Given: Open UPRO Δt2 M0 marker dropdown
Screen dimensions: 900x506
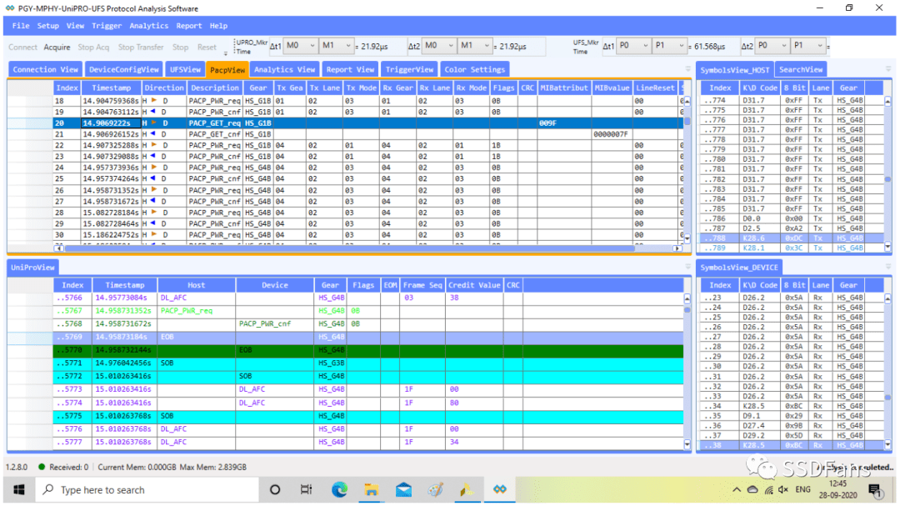Looking at the screenshot, I should 439,46.
